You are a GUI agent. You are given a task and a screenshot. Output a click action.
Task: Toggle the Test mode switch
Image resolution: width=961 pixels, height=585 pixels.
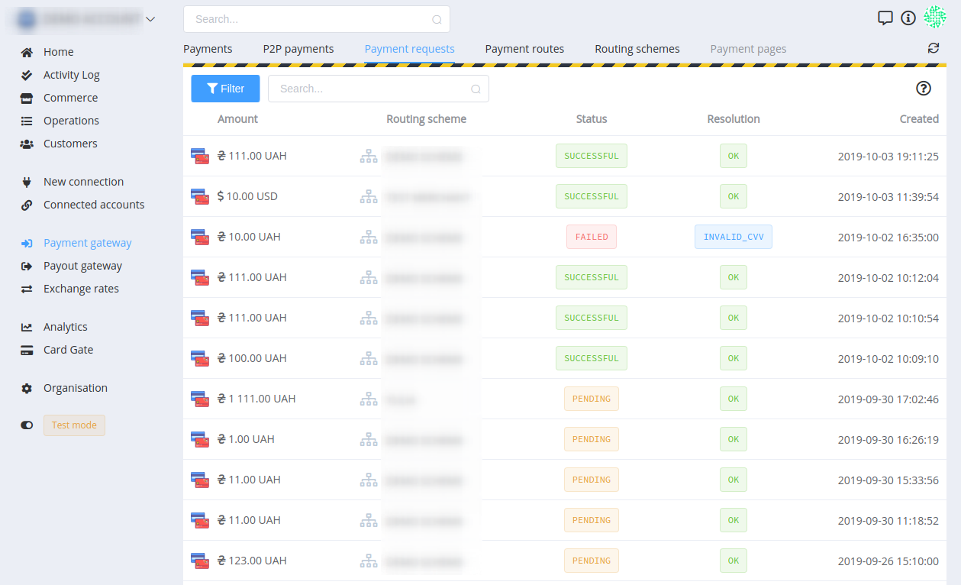(27, 425)
